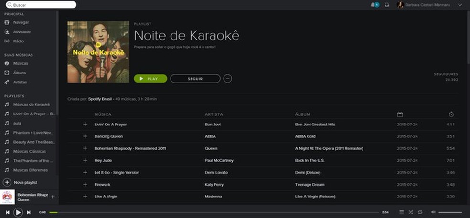Screen dimensions: 470x218
Task: Adjust the volume slider
Action: [x=450, y=212]
